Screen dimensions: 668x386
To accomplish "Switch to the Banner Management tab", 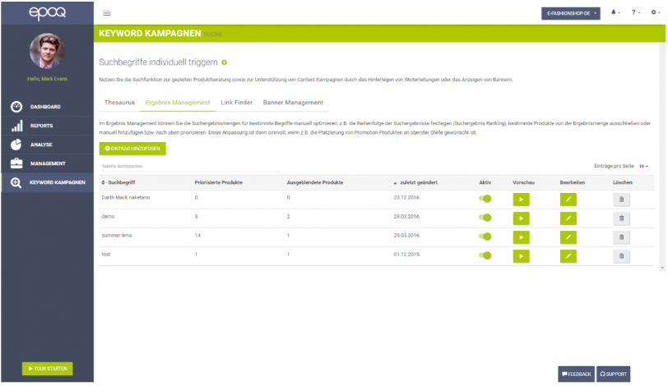I will click(x=293, y=103).
